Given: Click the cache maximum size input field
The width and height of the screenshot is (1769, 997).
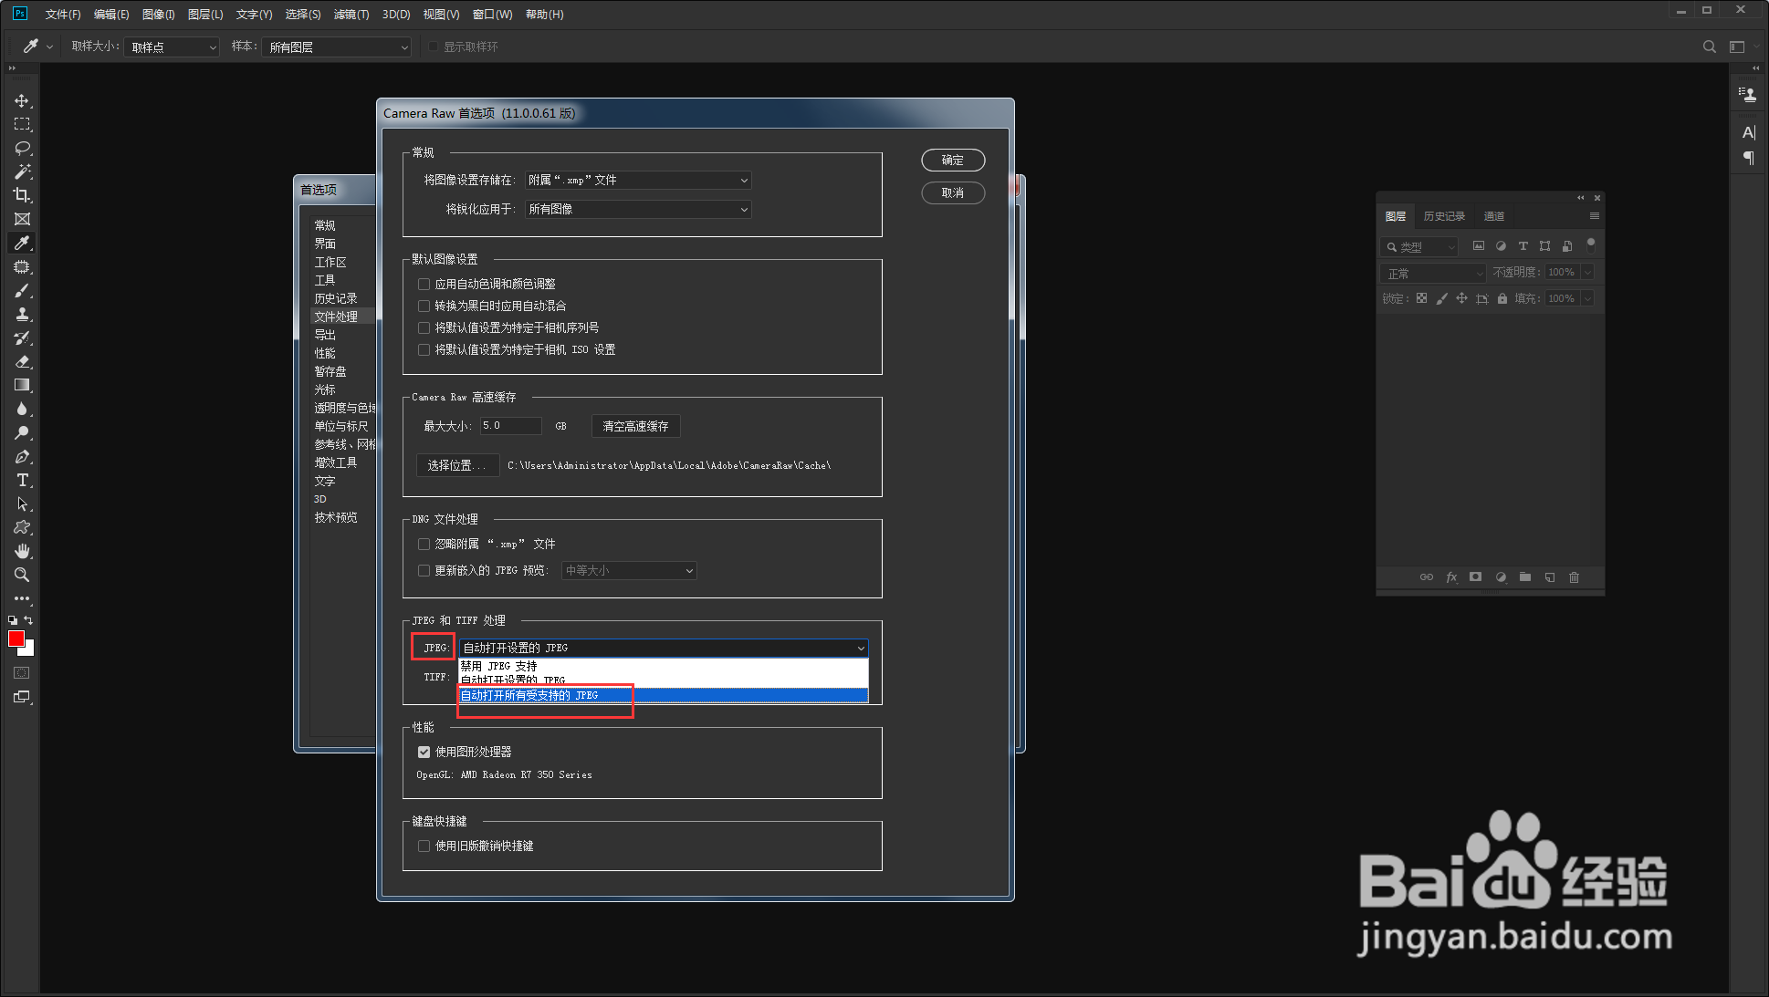Looking at the screenshot, I should click(510, 426).
